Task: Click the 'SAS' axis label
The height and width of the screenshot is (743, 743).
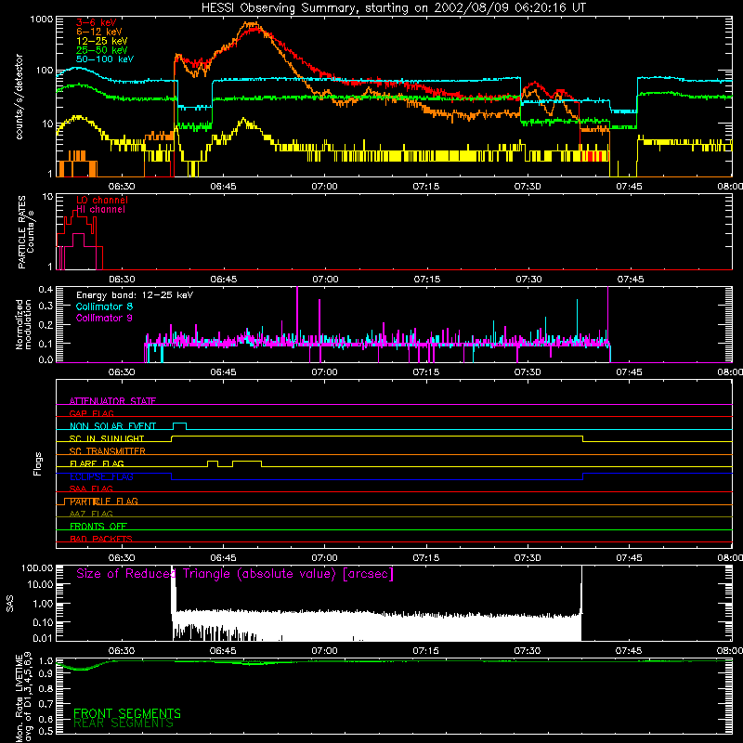Action: (x=10, y=603)
